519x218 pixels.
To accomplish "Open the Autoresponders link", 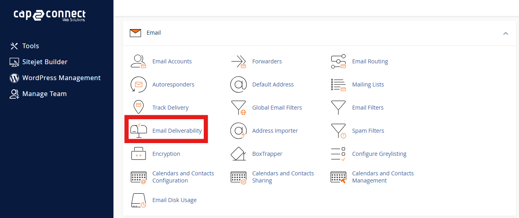I will (173, 84).
